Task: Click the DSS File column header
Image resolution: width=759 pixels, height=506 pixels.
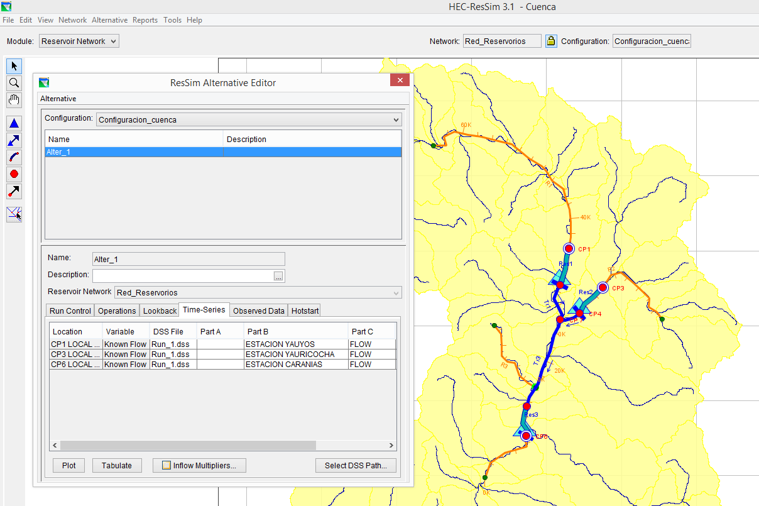Action: click(173, 331)
